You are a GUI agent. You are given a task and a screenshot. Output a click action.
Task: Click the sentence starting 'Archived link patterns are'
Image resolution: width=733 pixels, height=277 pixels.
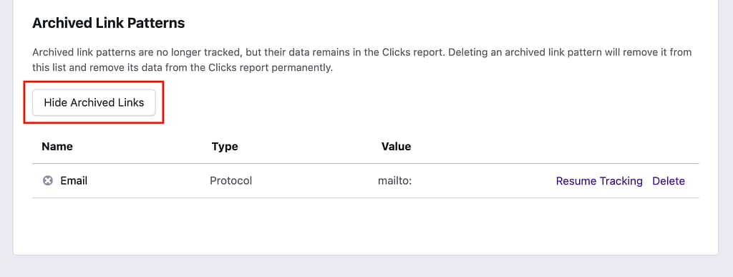238,52
